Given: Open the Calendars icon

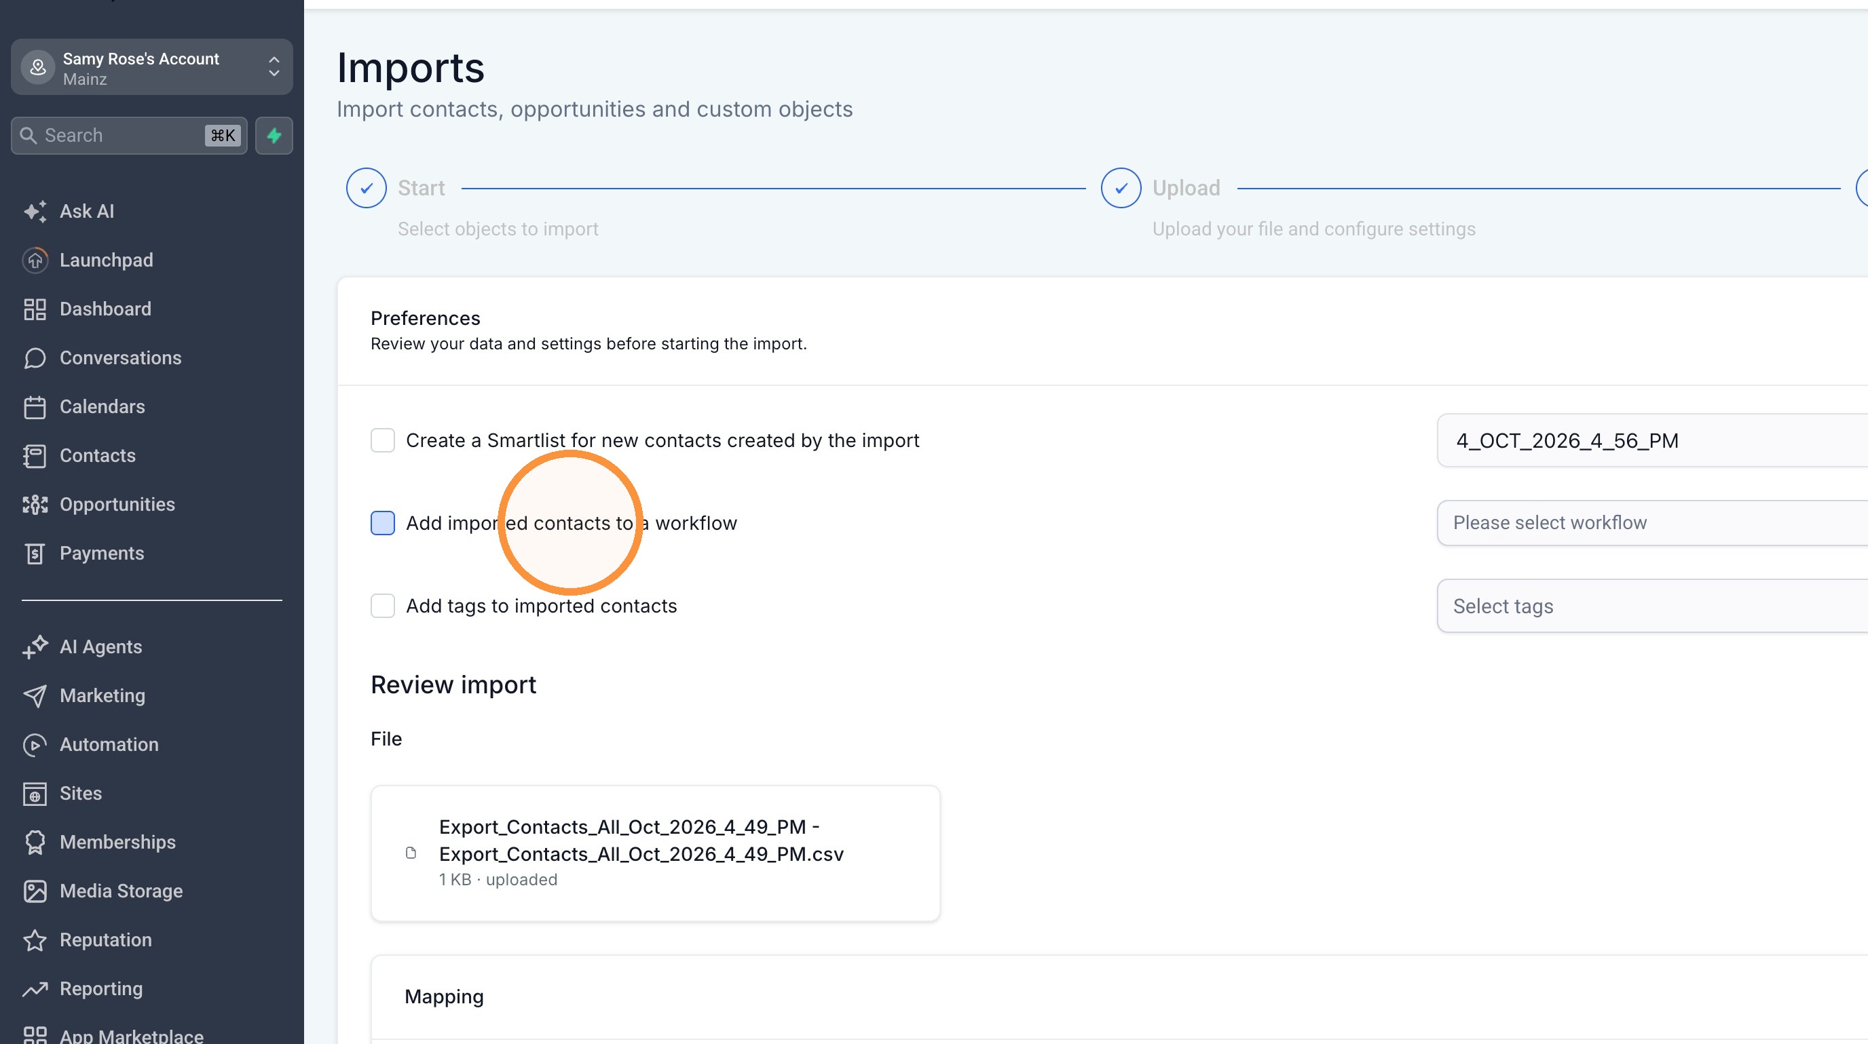Looking at the screenshot, I should click(x=35, y=407).
